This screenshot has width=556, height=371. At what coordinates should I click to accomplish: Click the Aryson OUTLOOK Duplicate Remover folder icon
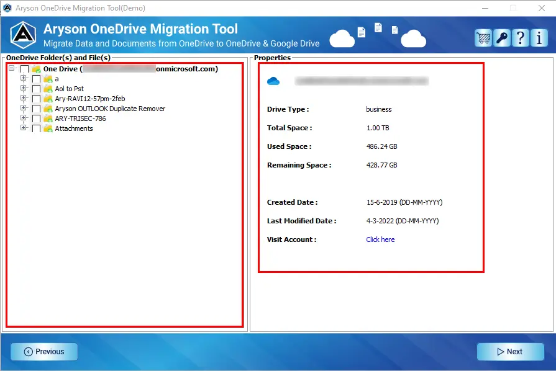point(48,109)
